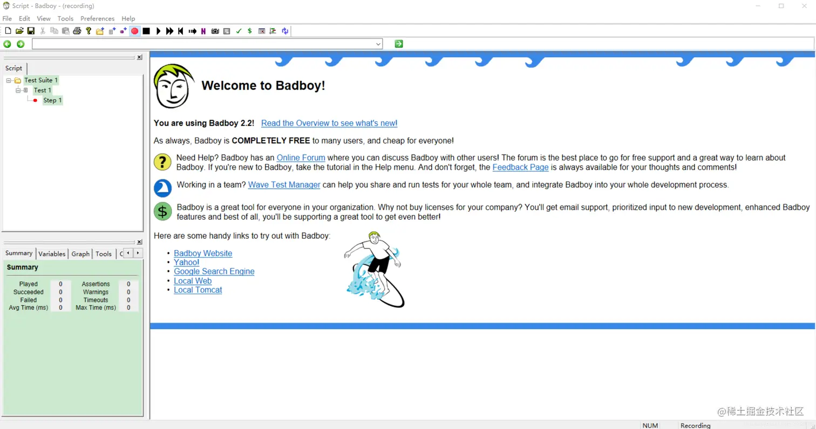This screenshot has width=816, height=429.
Task: Add a new step with the purple dot-plus icon
Action: (x=124, y=31)
